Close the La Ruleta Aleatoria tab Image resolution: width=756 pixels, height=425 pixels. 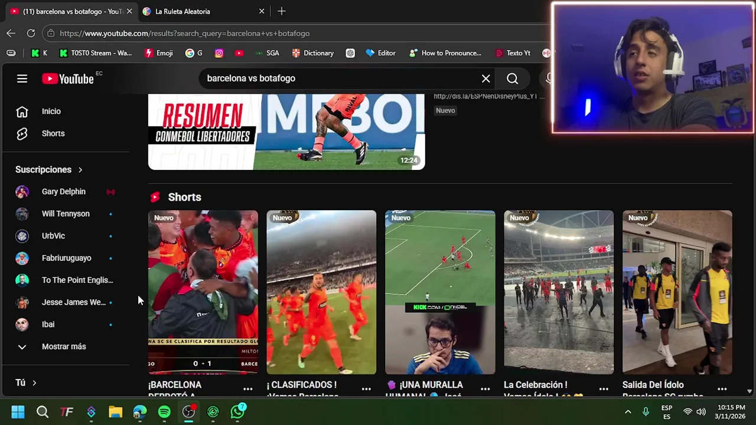pos(262,11)
